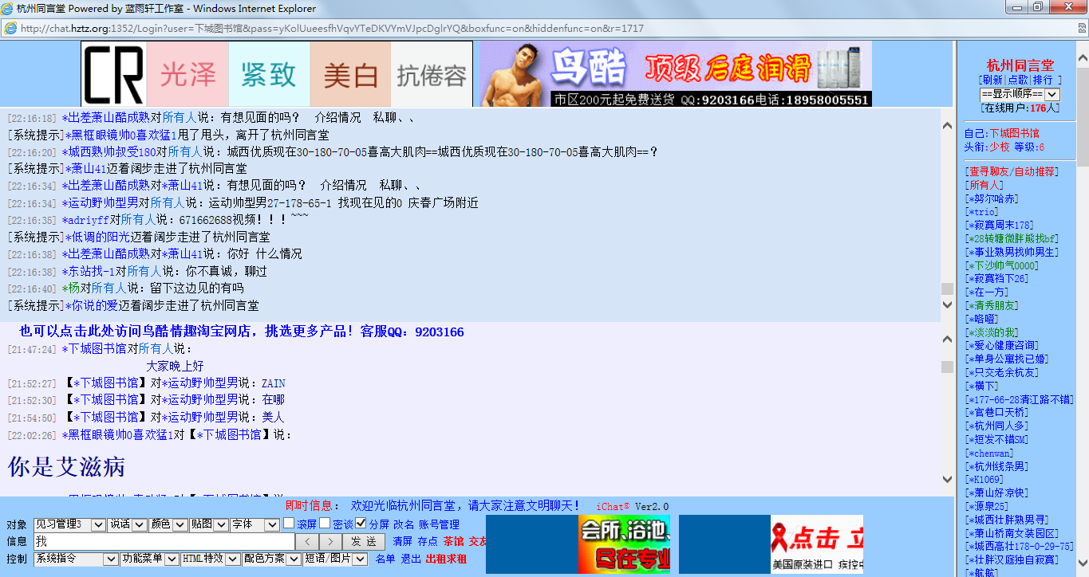Select 排行 in the sidebar header
The image size is (1089, 577).
click(1043, 80)
